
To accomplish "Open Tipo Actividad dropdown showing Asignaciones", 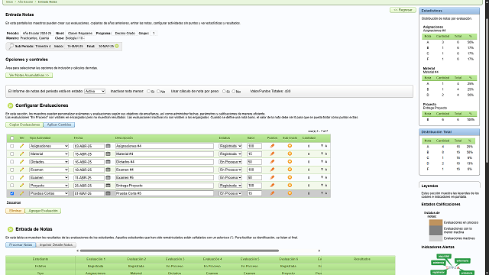I will (49, 146).
